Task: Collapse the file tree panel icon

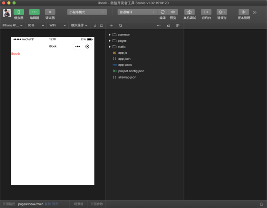Action: (178, 25)
